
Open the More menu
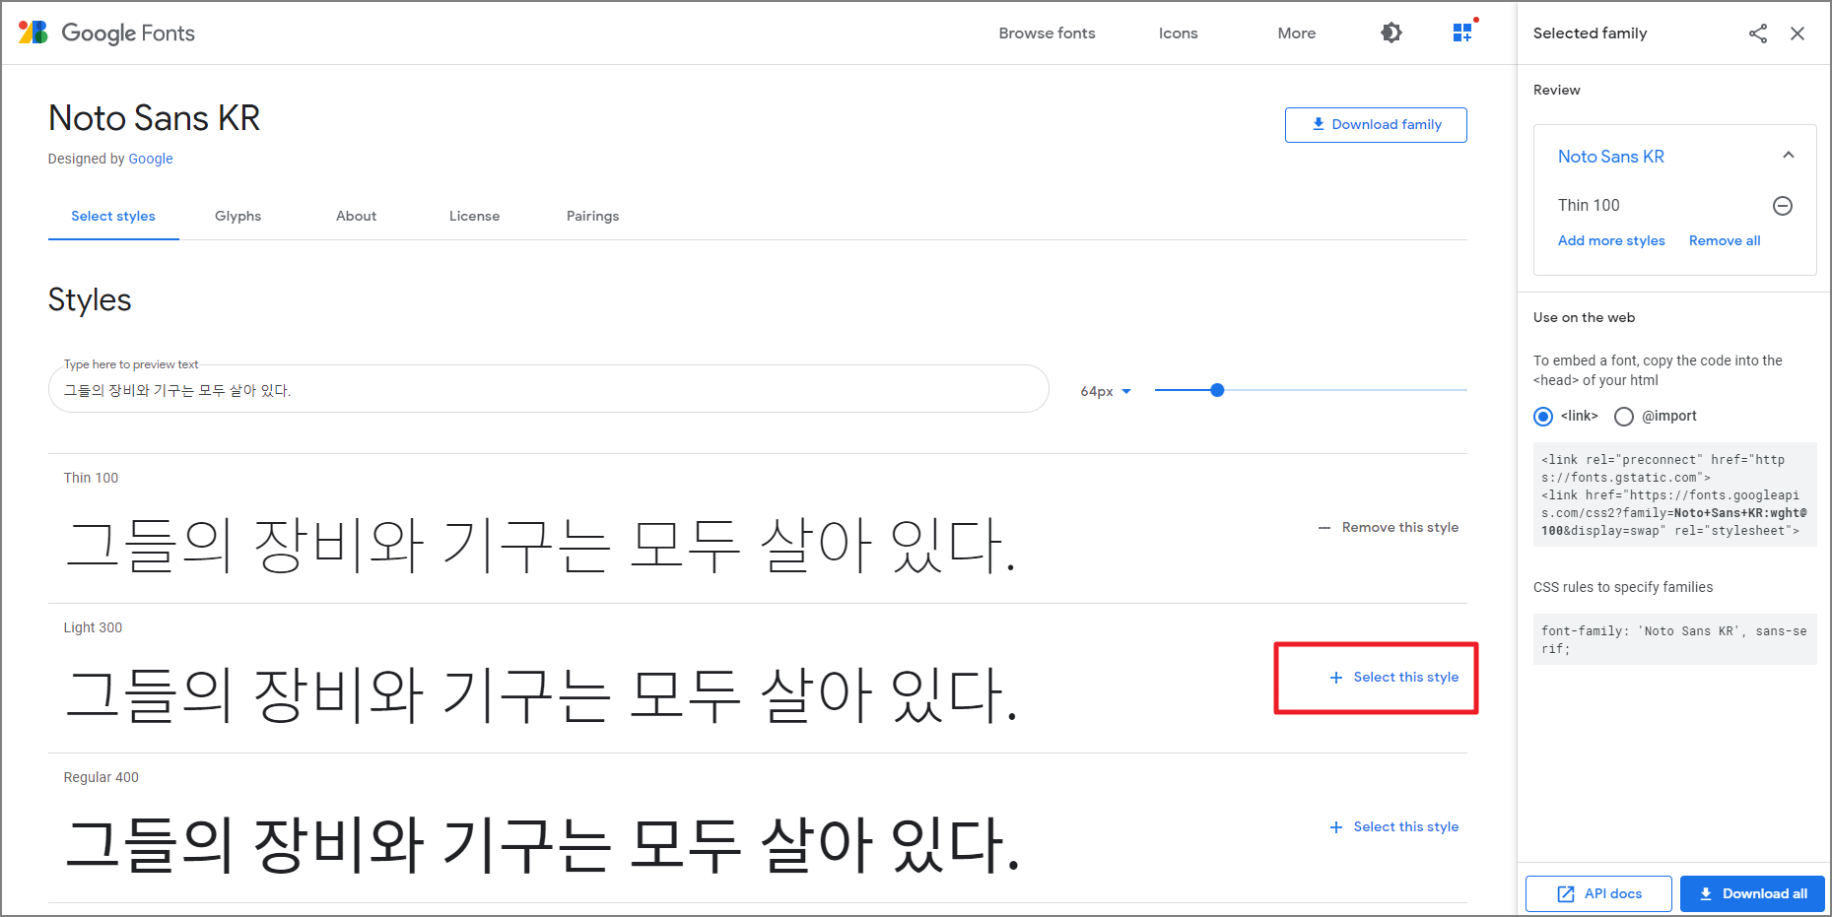[1297, 33]
